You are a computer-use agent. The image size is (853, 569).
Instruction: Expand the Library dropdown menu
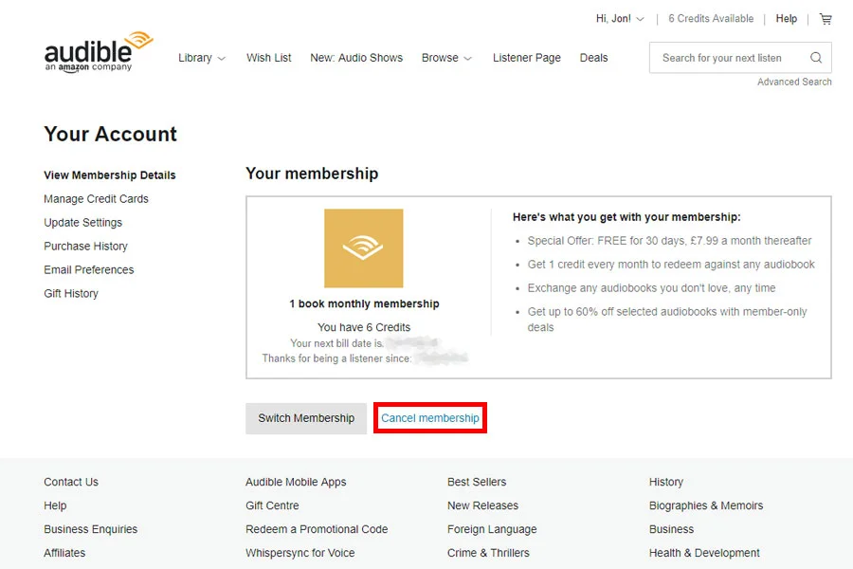pos(202,58)
